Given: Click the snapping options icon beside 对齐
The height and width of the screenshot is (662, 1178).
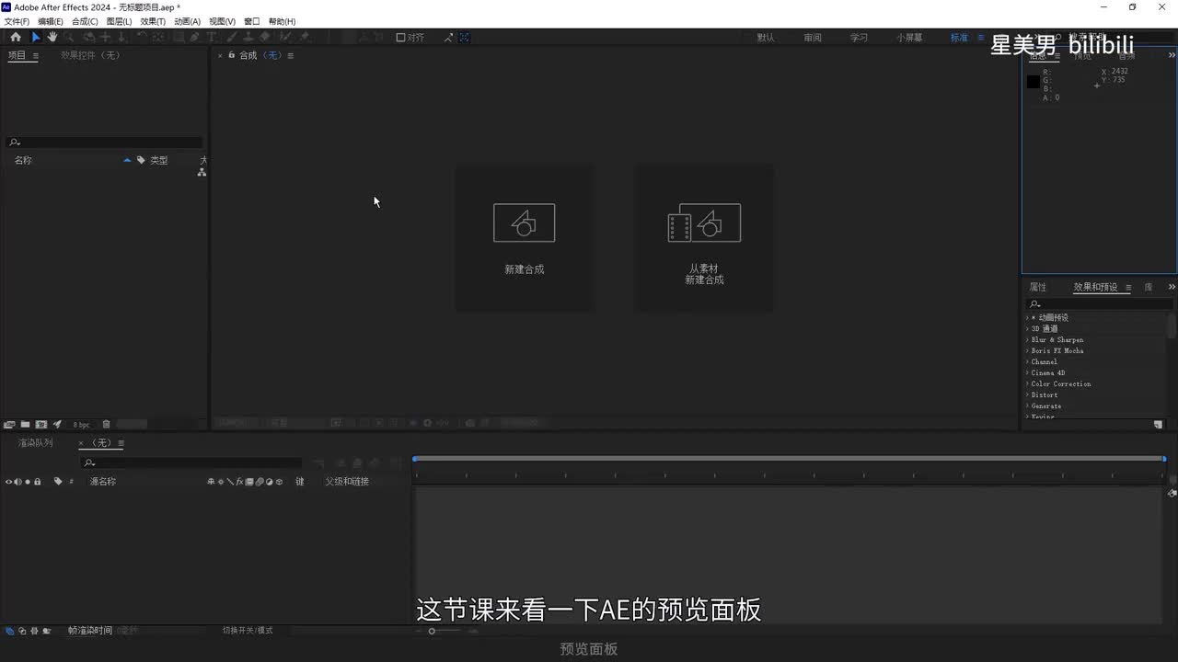Looking at the screenshot, I should click(x=448, y=38).
